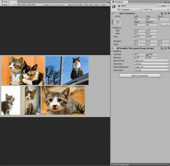The height and width of the screenshot is (166, 170).
Task: Open the anchor presets stretch icon
Action: coord(118,22)
